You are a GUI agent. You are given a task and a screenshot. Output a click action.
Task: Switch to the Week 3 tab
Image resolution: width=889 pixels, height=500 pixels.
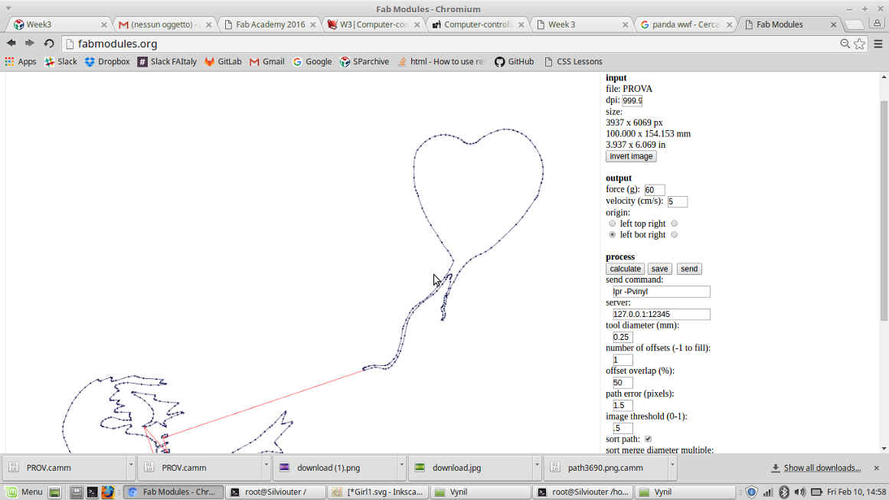point(580,25)
